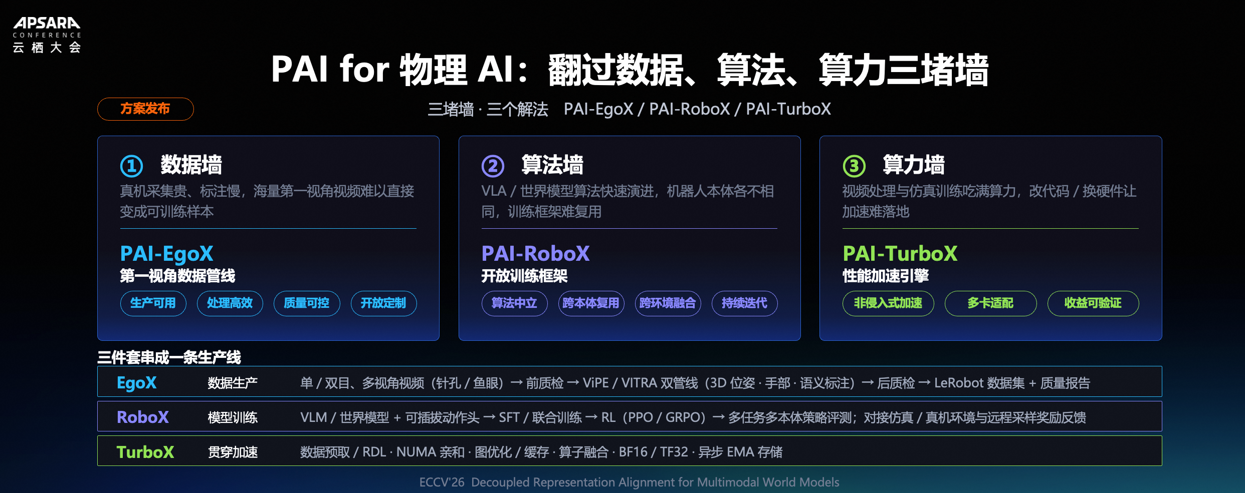Click the EgoX pipeline text starting '单 / 双目、多视角视频'
Image resolution: width=1245 pixels, height=493 pixels.
695,383
